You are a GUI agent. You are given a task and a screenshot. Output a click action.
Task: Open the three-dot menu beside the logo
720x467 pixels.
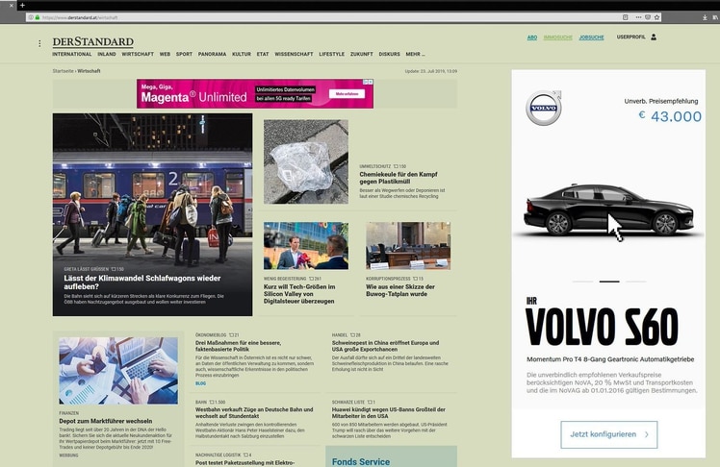tap(39, 43)
